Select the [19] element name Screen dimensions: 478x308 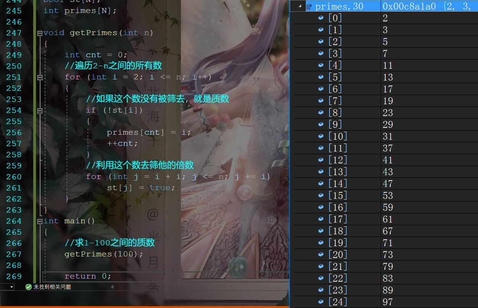click(338, 243)
